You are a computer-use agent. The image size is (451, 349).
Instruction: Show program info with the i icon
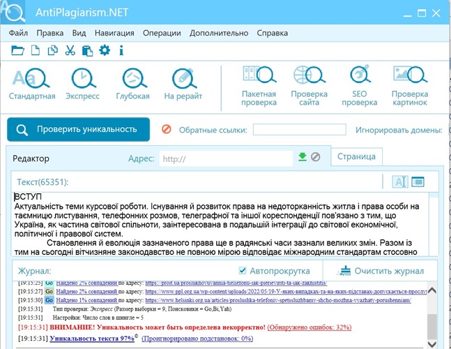(121, 50)
